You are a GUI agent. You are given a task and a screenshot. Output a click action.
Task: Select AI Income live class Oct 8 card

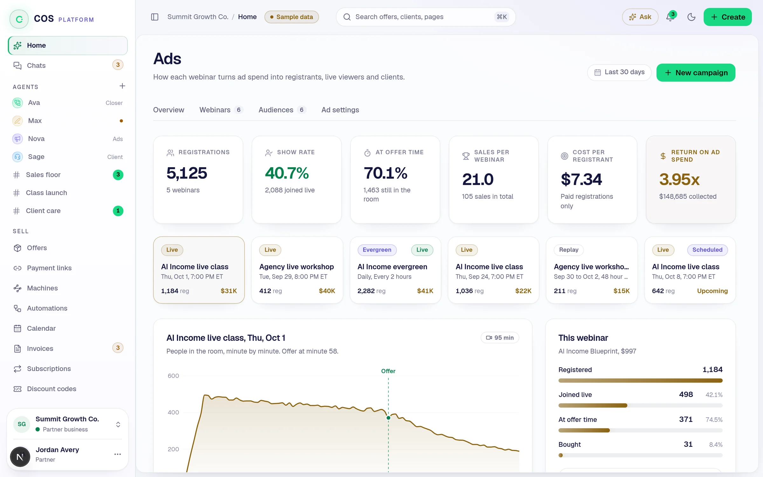point(690,270)
